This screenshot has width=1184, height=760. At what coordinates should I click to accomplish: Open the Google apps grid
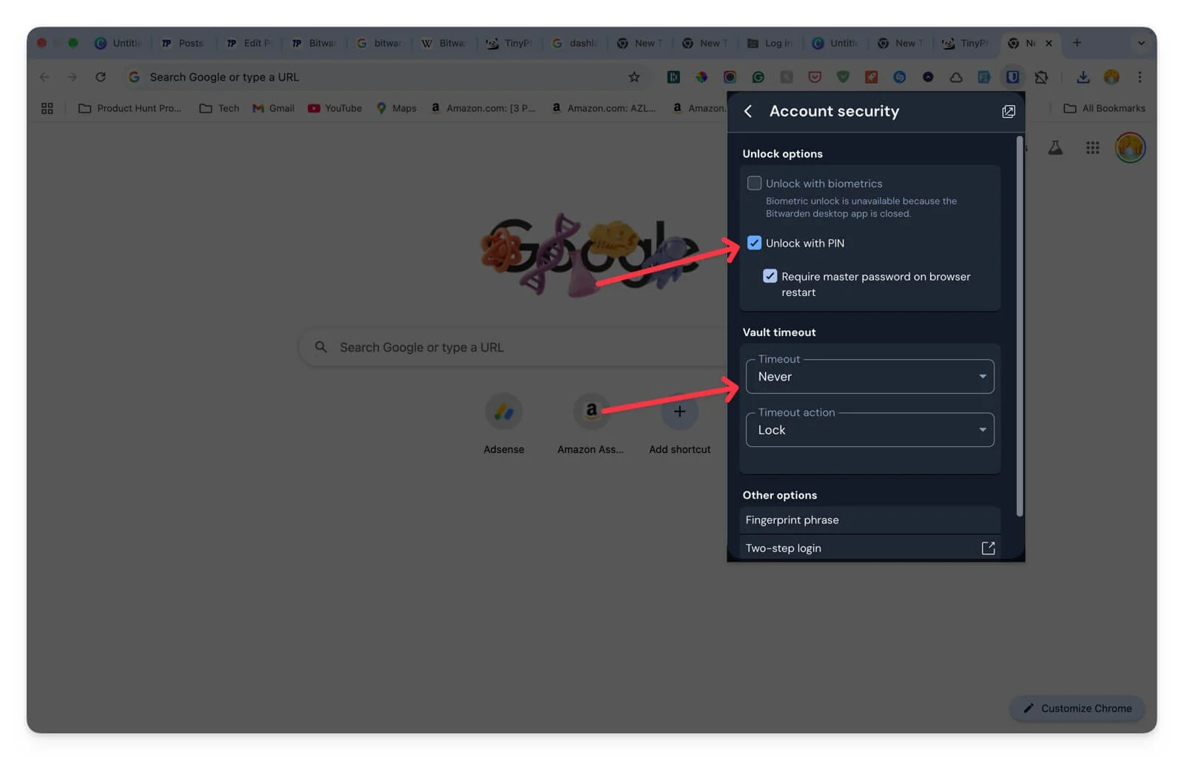[x=1092, y=148]
